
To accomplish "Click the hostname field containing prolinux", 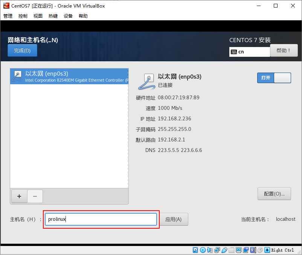I will 101,219.
